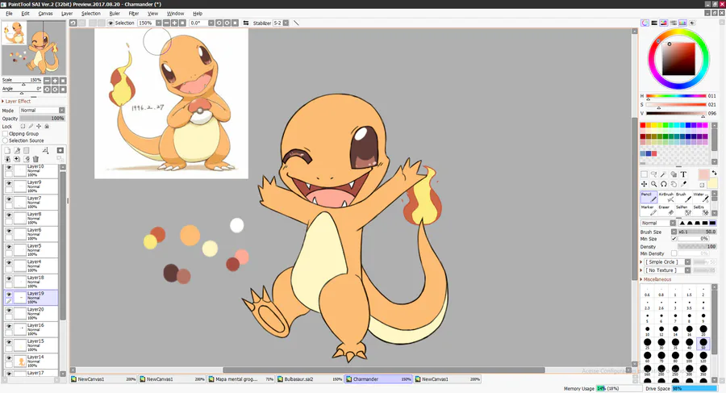Activate the lasso selection tool
This screenshot has height=393, width=726.
click(653, 174)
